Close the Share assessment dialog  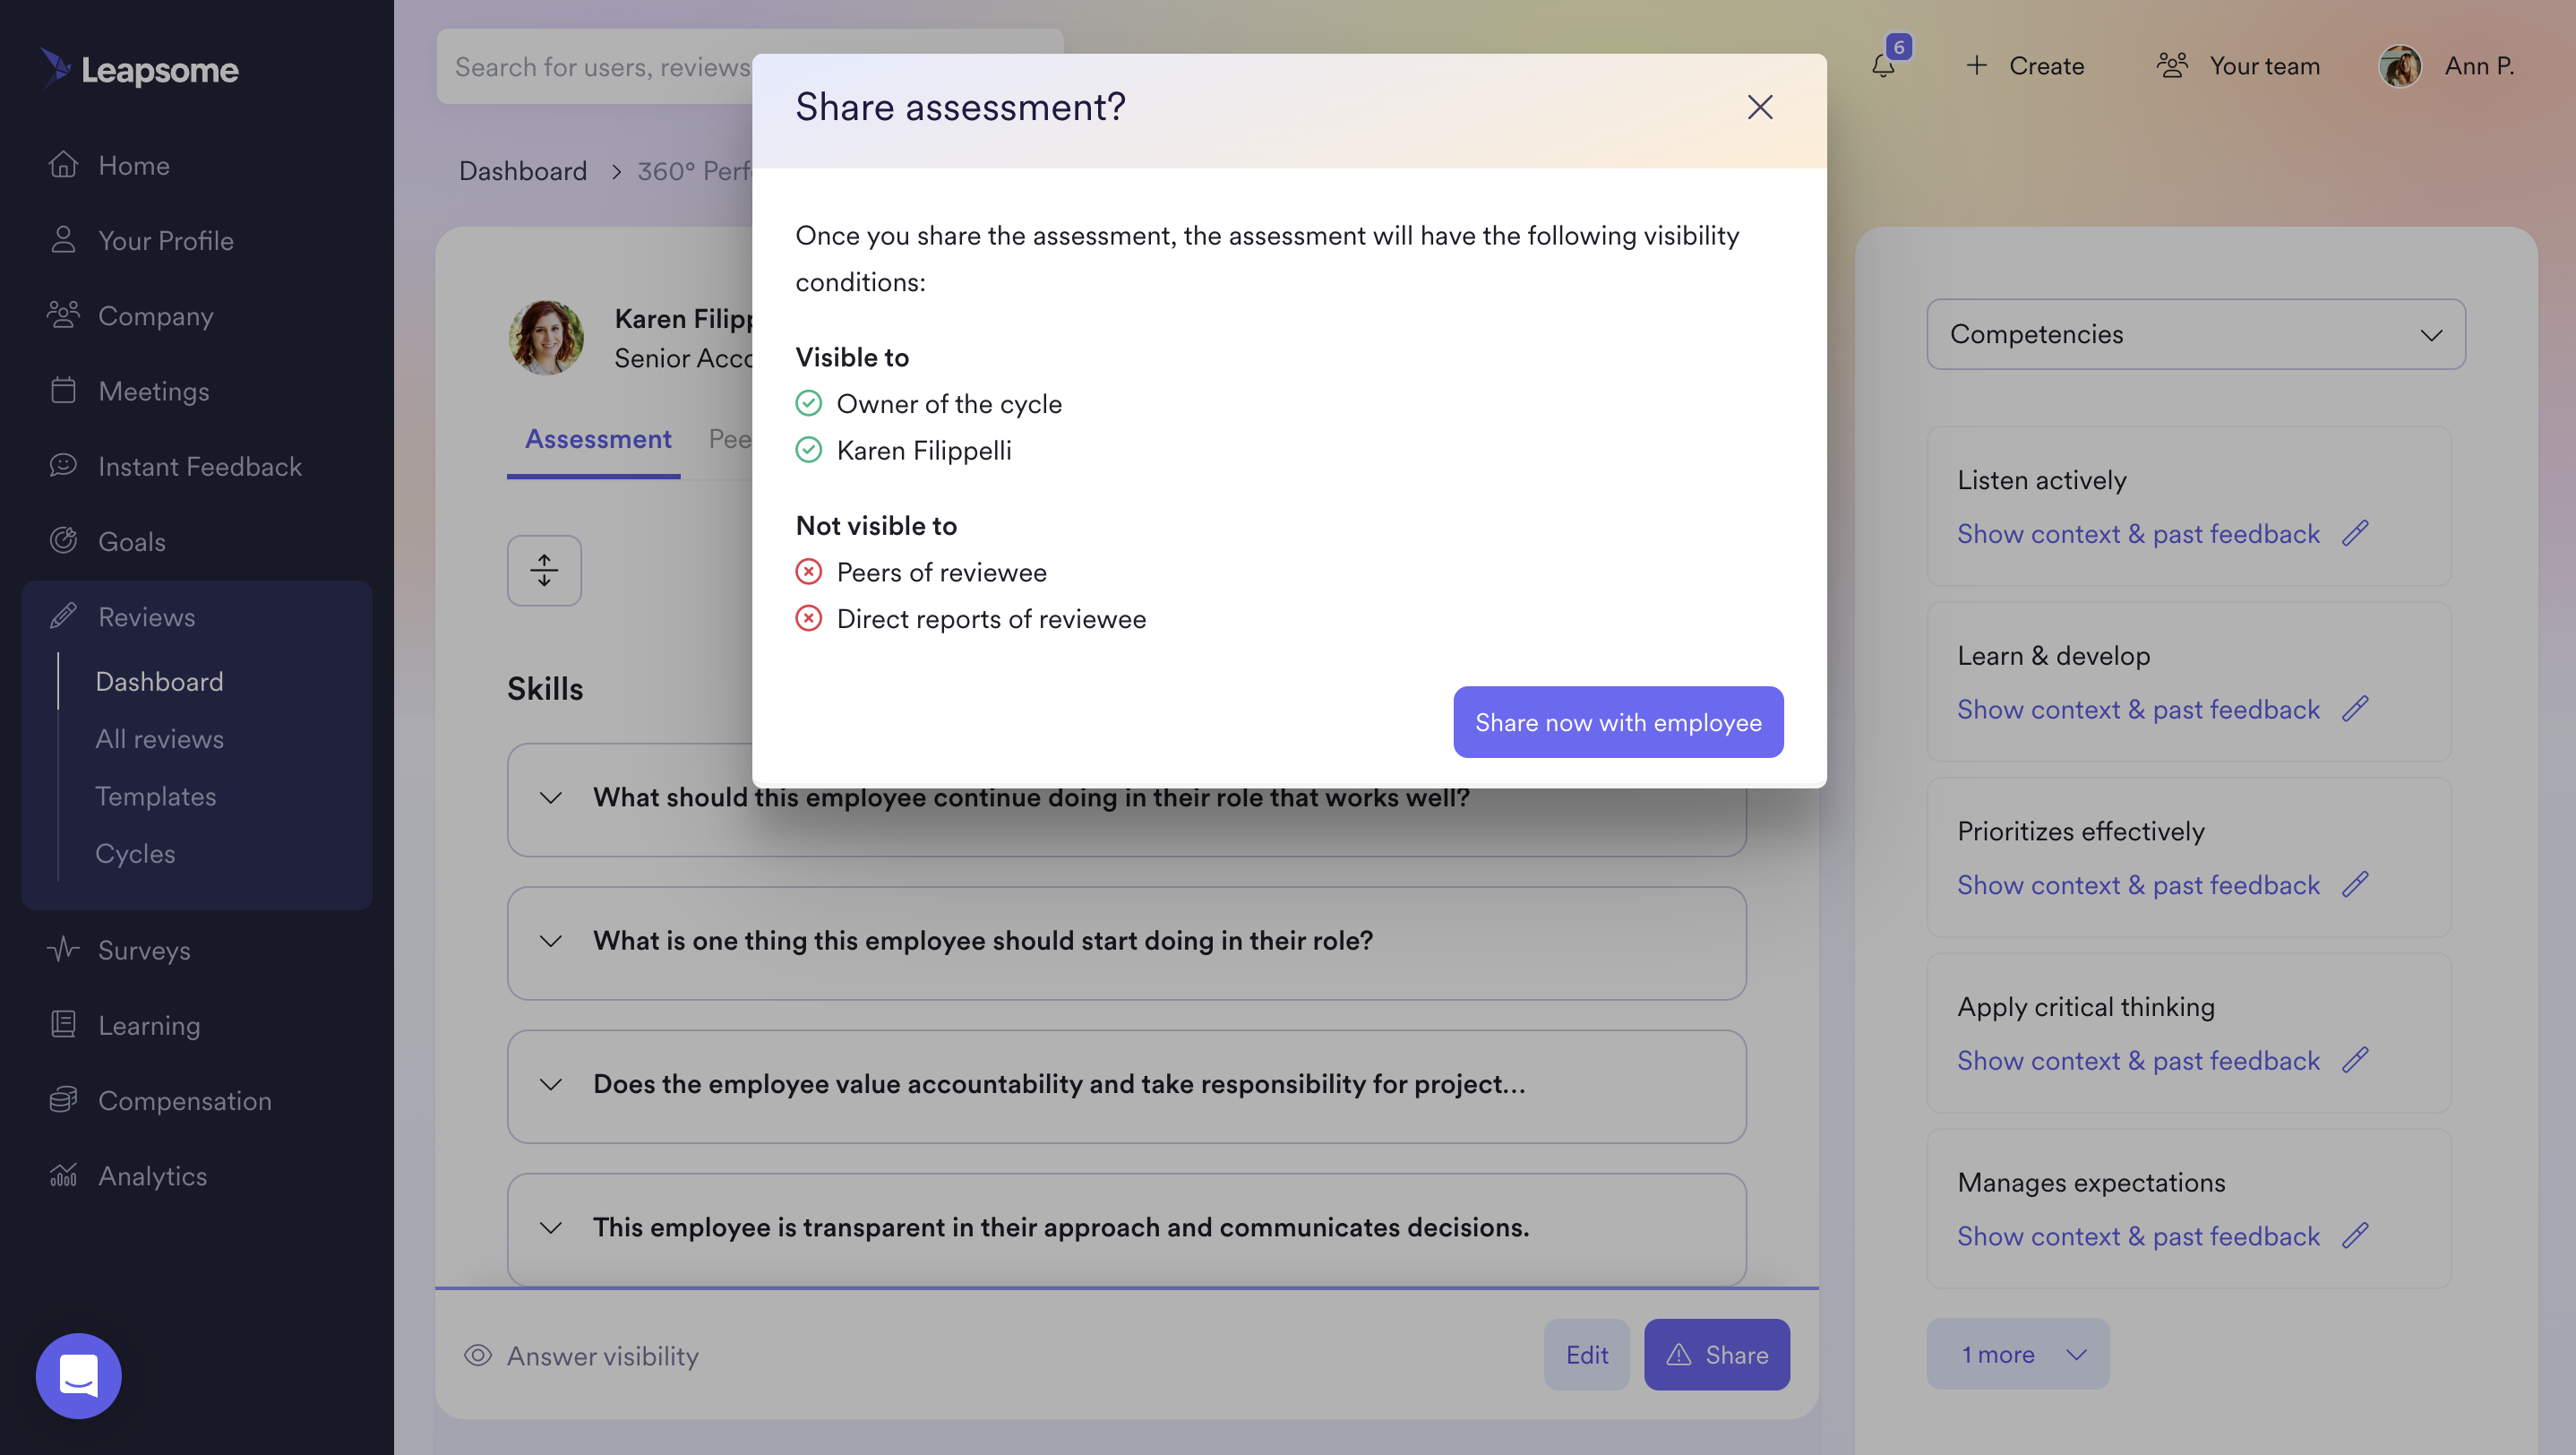click(x=1759, y=107)
